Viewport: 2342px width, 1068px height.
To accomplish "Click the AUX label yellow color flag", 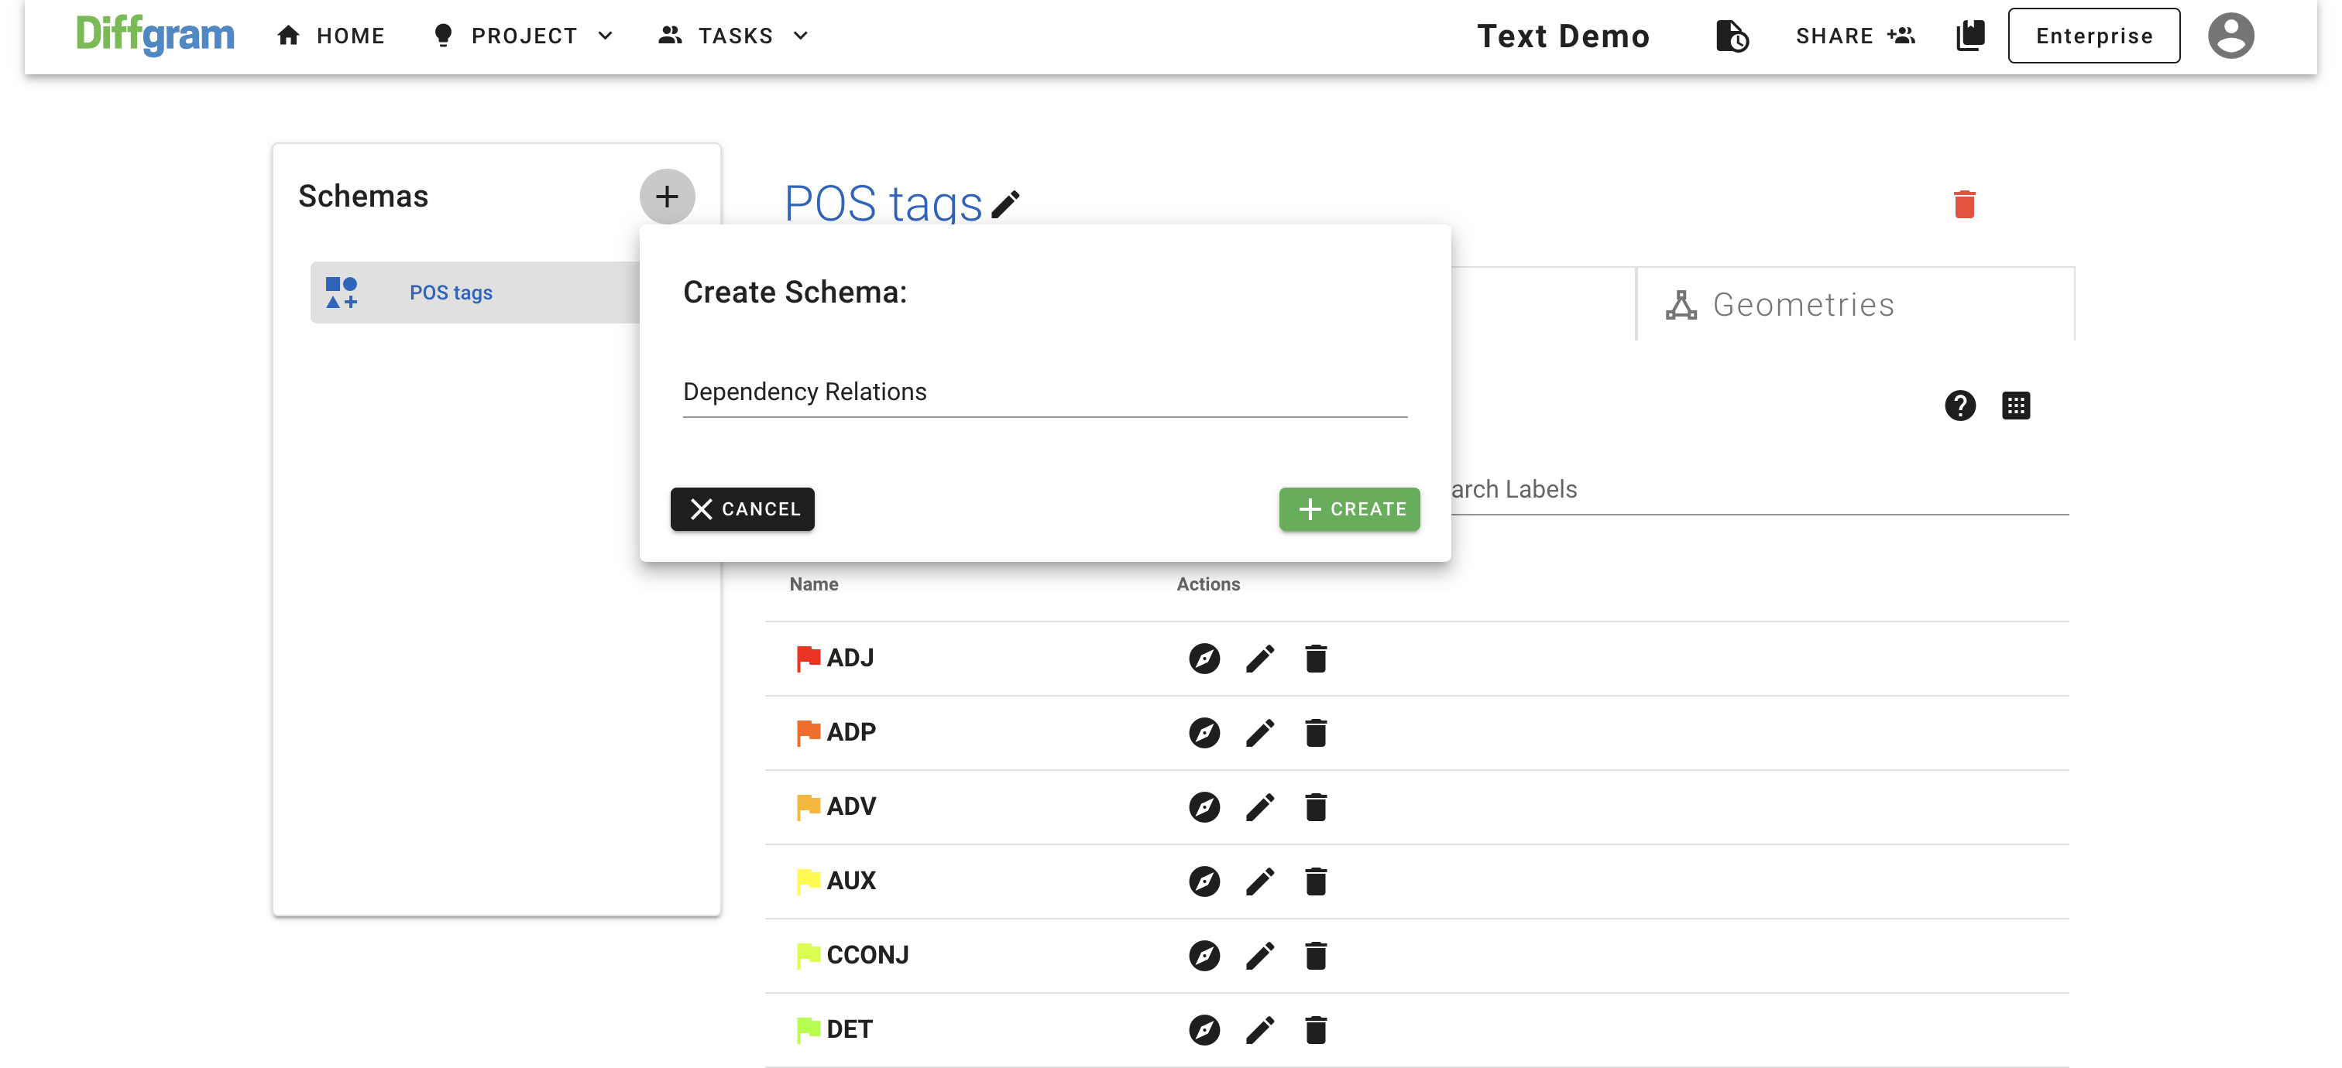I will pyautogui.click(x=807, y=880).
